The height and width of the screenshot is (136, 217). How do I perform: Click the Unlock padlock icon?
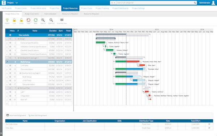tap(21, 20)
